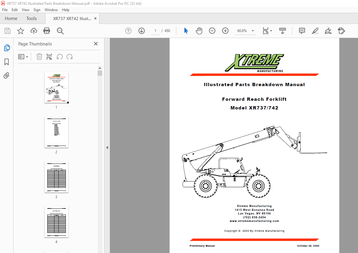Click the Fit page width icon
This screenshot has height=253, width=358.
pyautogui.click(x=266, y=31)
